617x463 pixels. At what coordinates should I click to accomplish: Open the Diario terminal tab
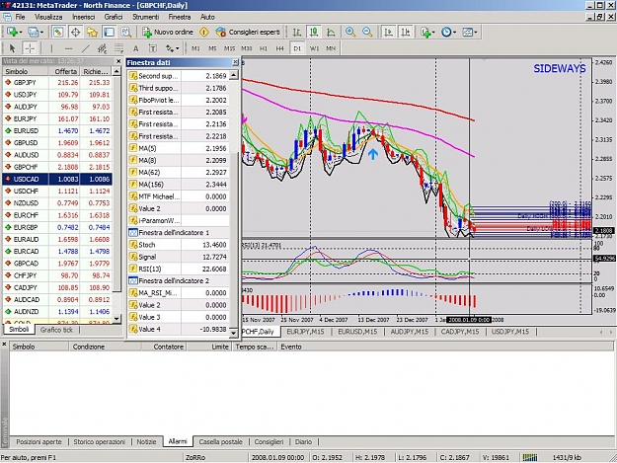click(303, 441)
